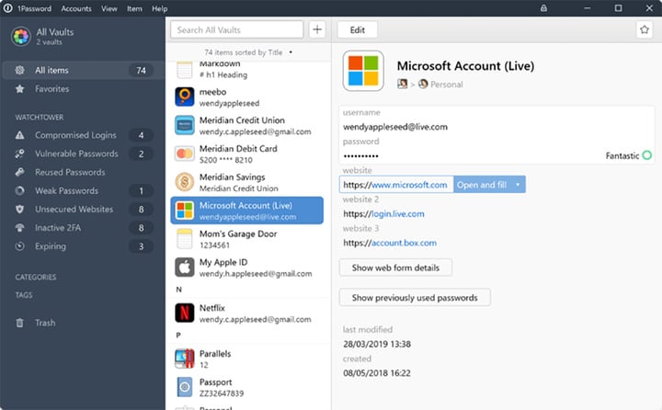Click the Microsoft Account logo in details

point(363,72)
